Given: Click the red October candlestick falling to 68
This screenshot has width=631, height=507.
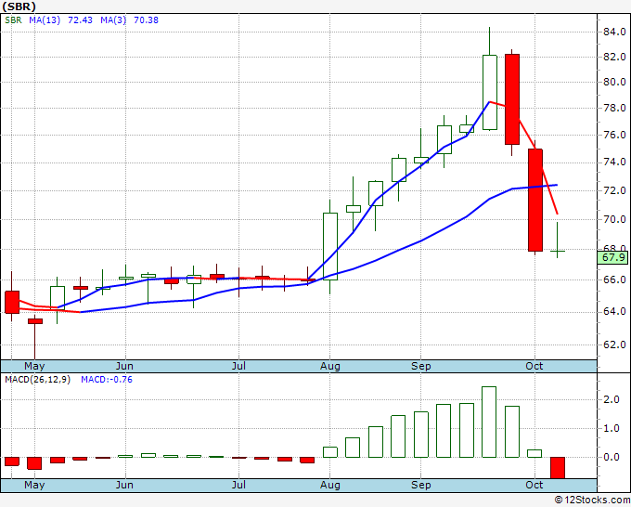Looking at the screenshot, I should (x=535, y=201).
